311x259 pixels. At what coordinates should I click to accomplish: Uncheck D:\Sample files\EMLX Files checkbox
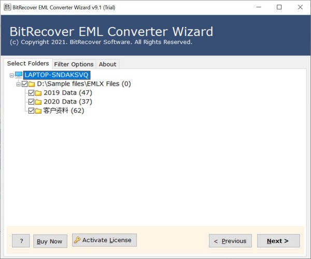tap(24, 84)
